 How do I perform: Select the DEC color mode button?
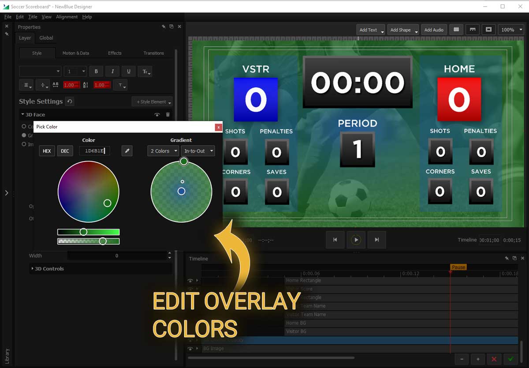tap(65, 150)
